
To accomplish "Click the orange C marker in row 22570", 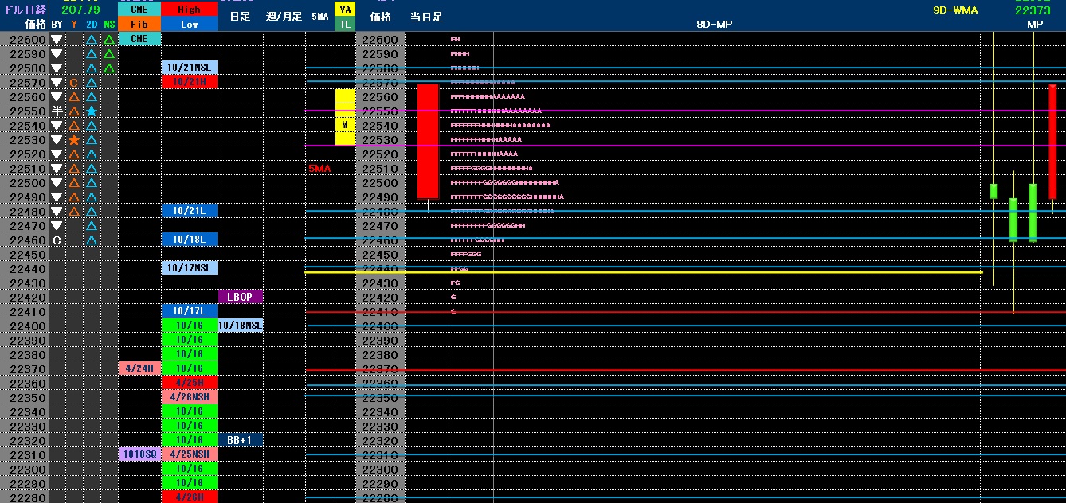I will point(74,83).
